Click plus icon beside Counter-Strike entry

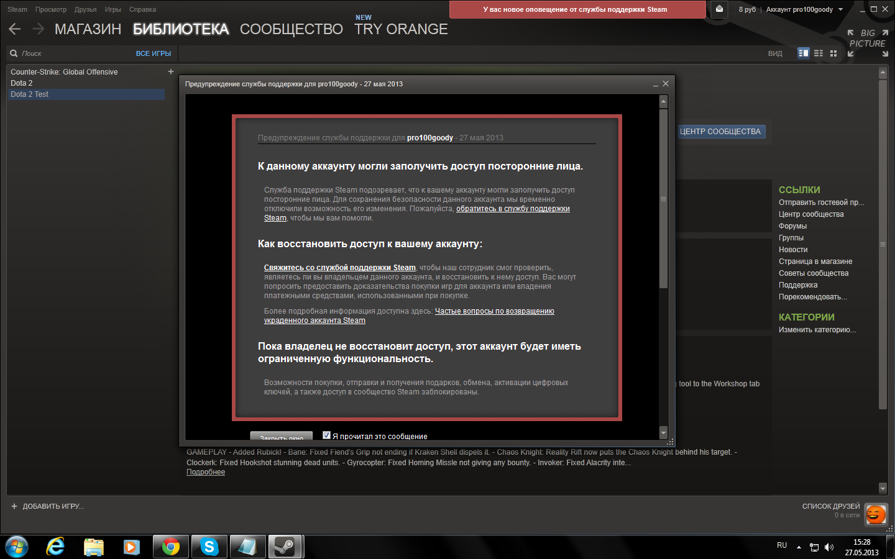(x=171, y=71)
